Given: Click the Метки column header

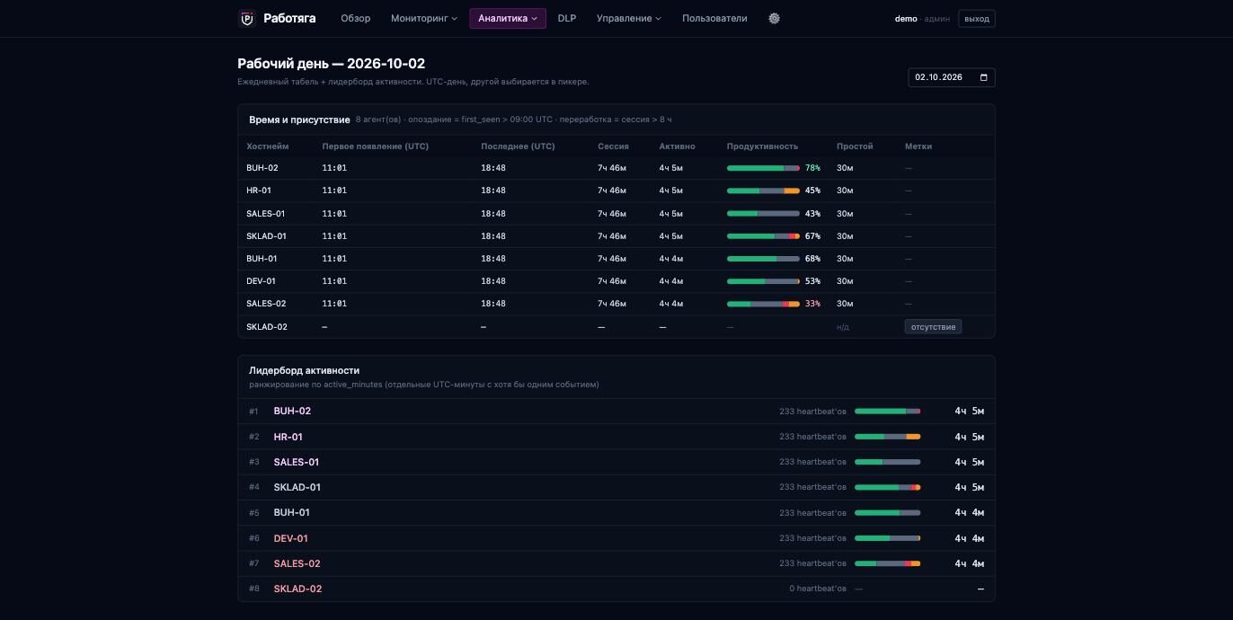Looking at the screenshot, I should (918, 146).
